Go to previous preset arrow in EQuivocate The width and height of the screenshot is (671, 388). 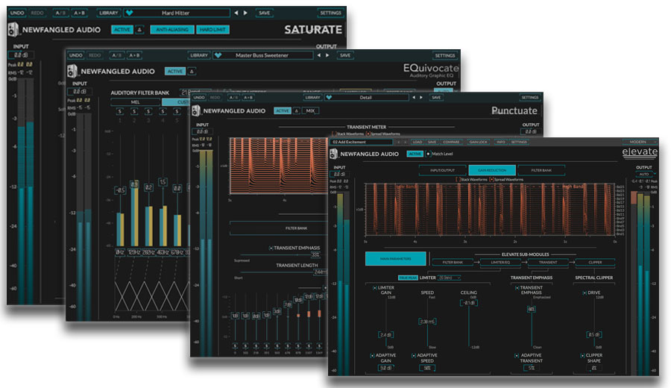coord(319,55)
